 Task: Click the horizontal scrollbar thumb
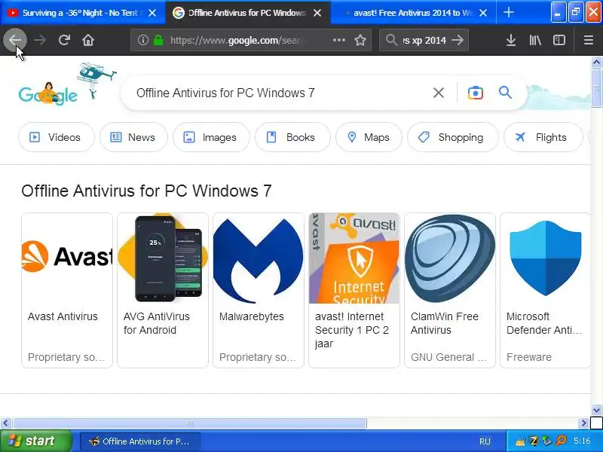pyautogui.click(x=189, y=423)
